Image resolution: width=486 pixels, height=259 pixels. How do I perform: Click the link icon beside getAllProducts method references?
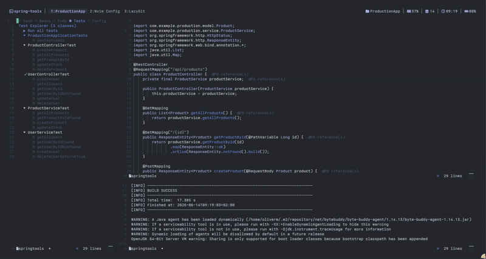(239, 113)
